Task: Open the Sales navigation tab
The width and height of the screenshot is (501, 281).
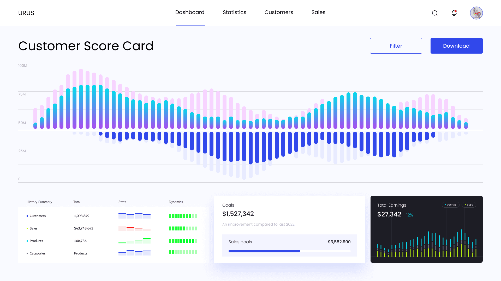Action: pos(318,12)
